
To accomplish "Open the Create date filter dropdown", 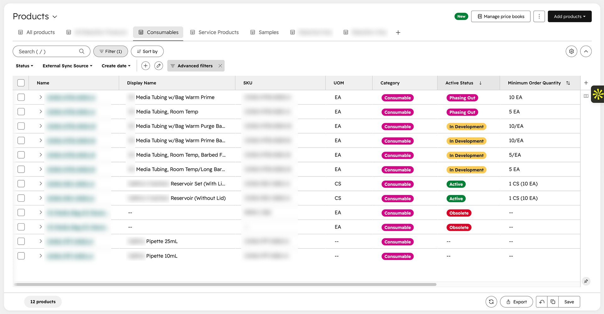I will tap(116, 66).
